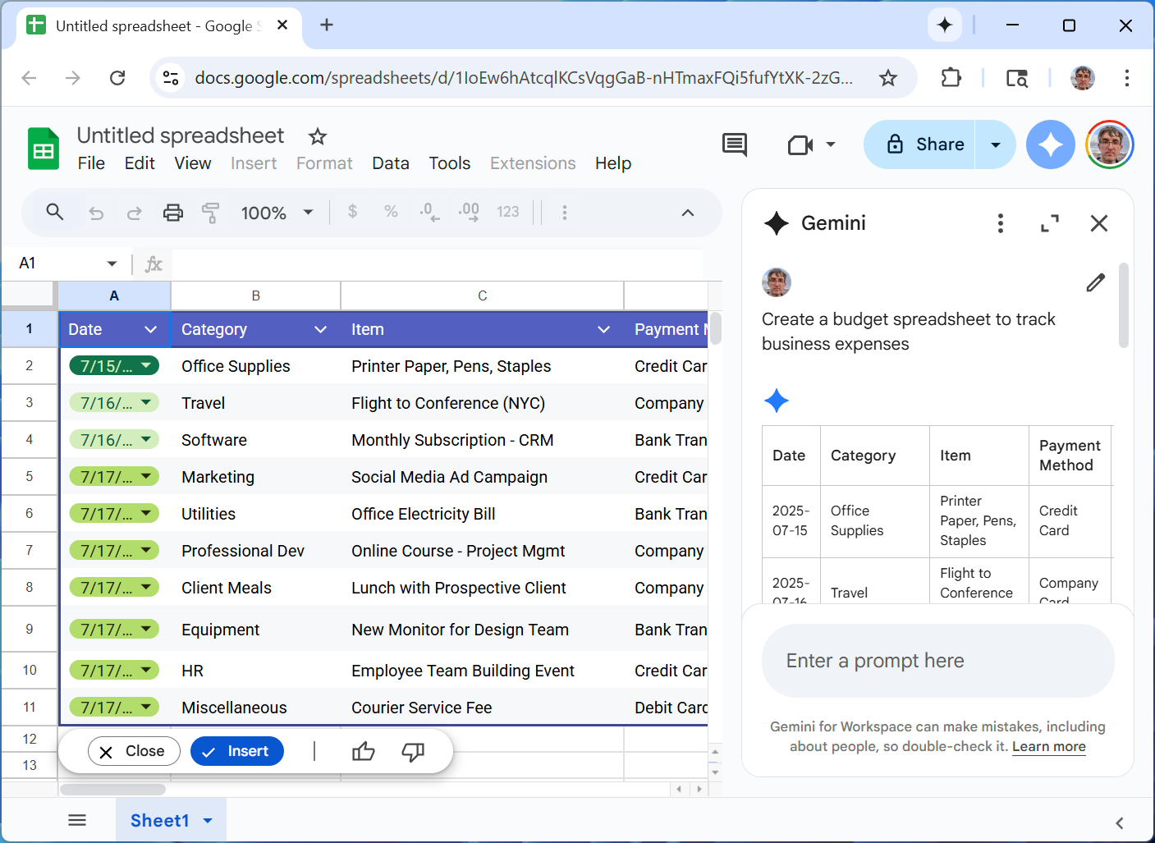Screen dimensions: 1155x843
Task: Open the Name box A1 dropdown
Action: point(112,263)
